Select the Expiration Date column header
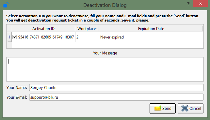This screenshot has width=210, height=120. pyautogui.click(x=151, y=29)
